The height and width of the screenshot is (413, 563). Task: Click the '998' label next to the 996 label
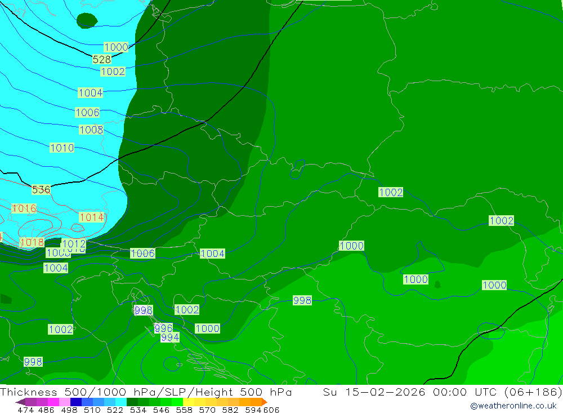click(143, 310)
